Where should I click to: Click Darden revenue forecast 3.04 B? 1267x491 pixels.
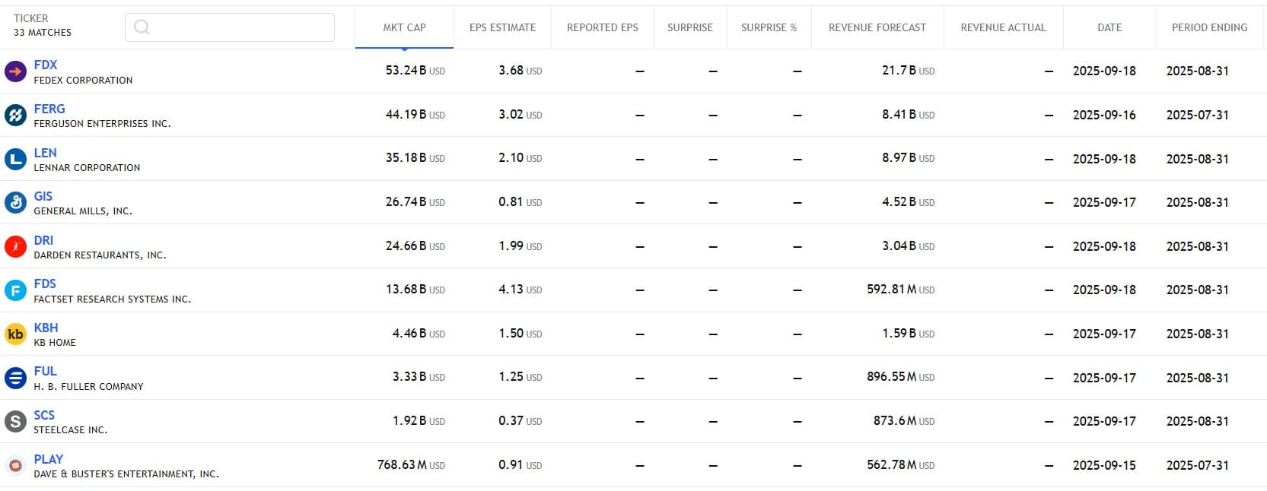(x=909, y=246)
